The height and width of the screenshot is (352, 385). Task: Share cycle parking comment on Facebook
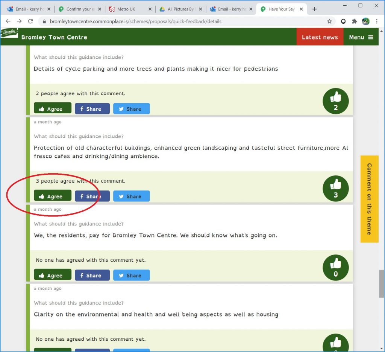point(92,109)
